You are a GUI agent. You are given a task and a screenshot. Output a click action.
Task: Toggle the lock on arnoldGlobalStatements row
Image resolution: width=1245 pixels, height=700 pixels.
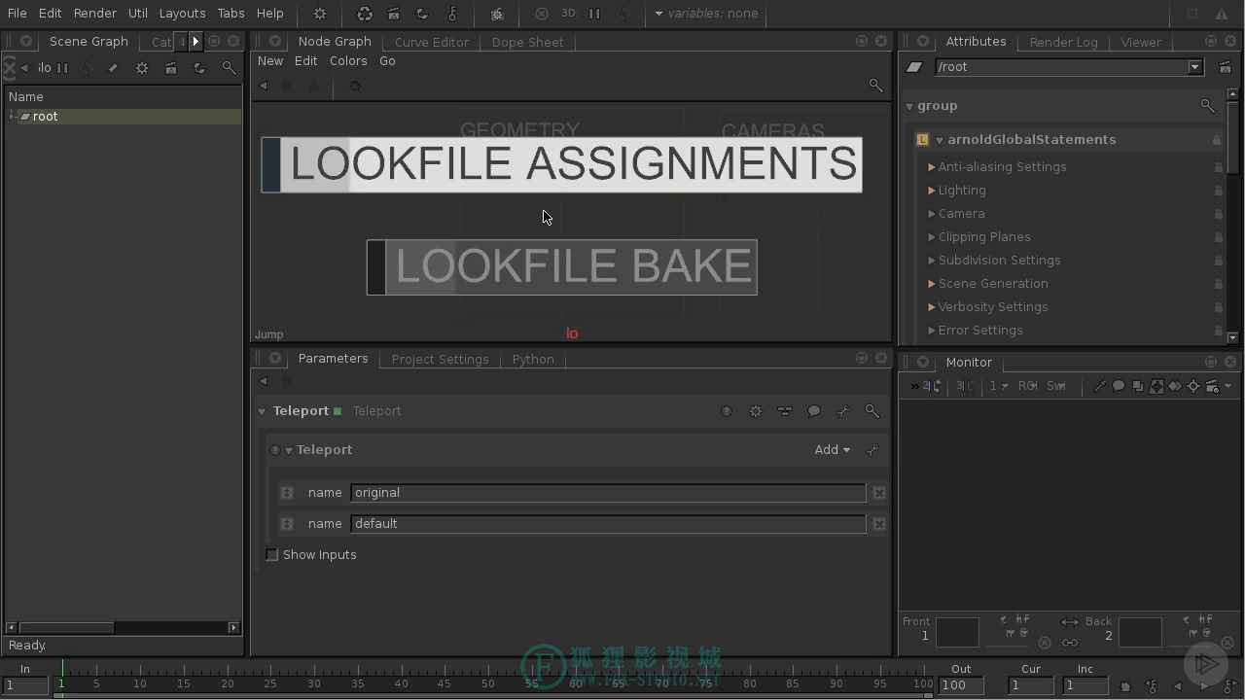1217,140
